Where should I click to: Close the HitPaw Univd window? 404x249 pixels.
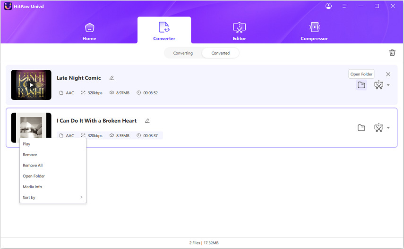(x=393, y=6)
